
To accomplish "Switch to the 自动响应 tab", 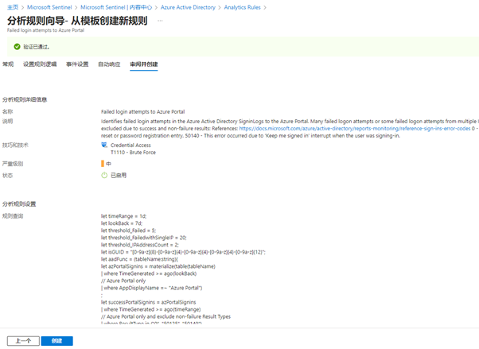I will click(109, 64).
